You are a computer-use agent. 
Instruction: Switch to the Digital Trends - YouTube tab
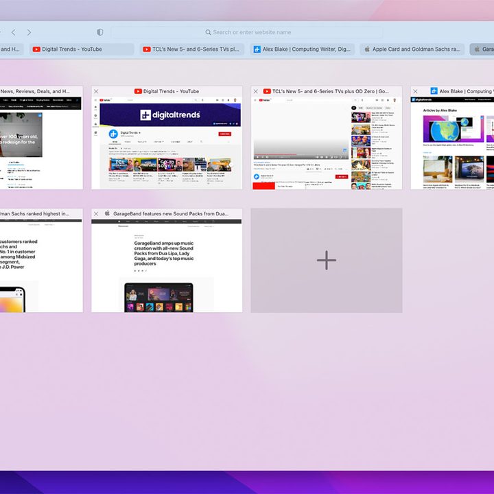[82, 49]
